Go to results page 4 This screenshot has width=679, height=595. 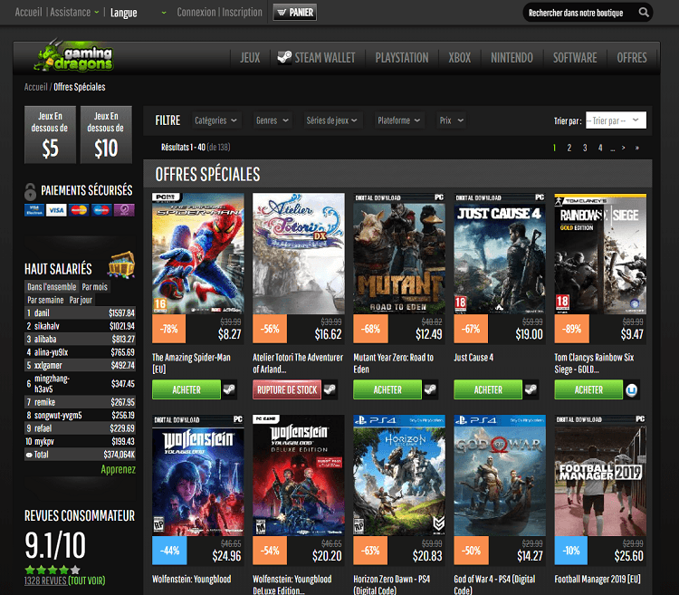coord(600,148)
